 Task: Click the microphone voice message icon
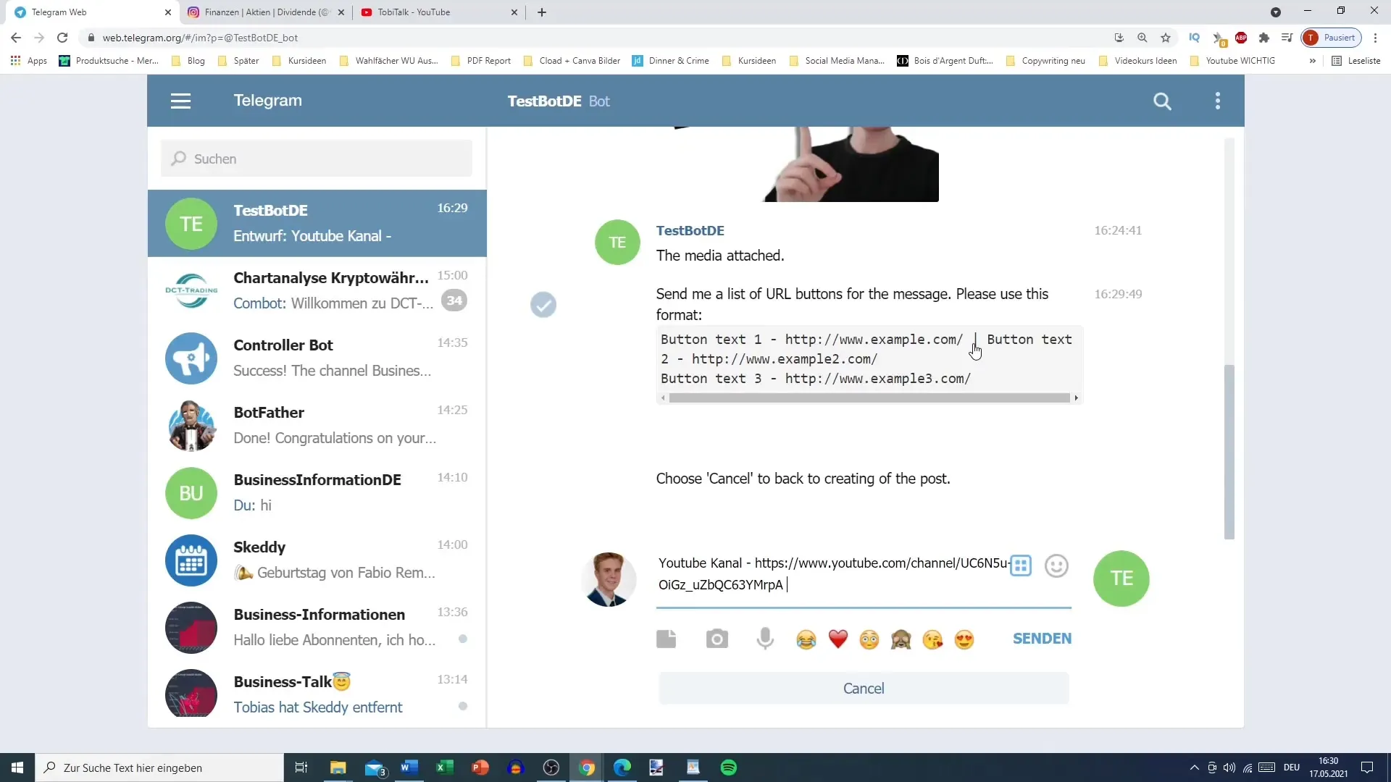765,639
